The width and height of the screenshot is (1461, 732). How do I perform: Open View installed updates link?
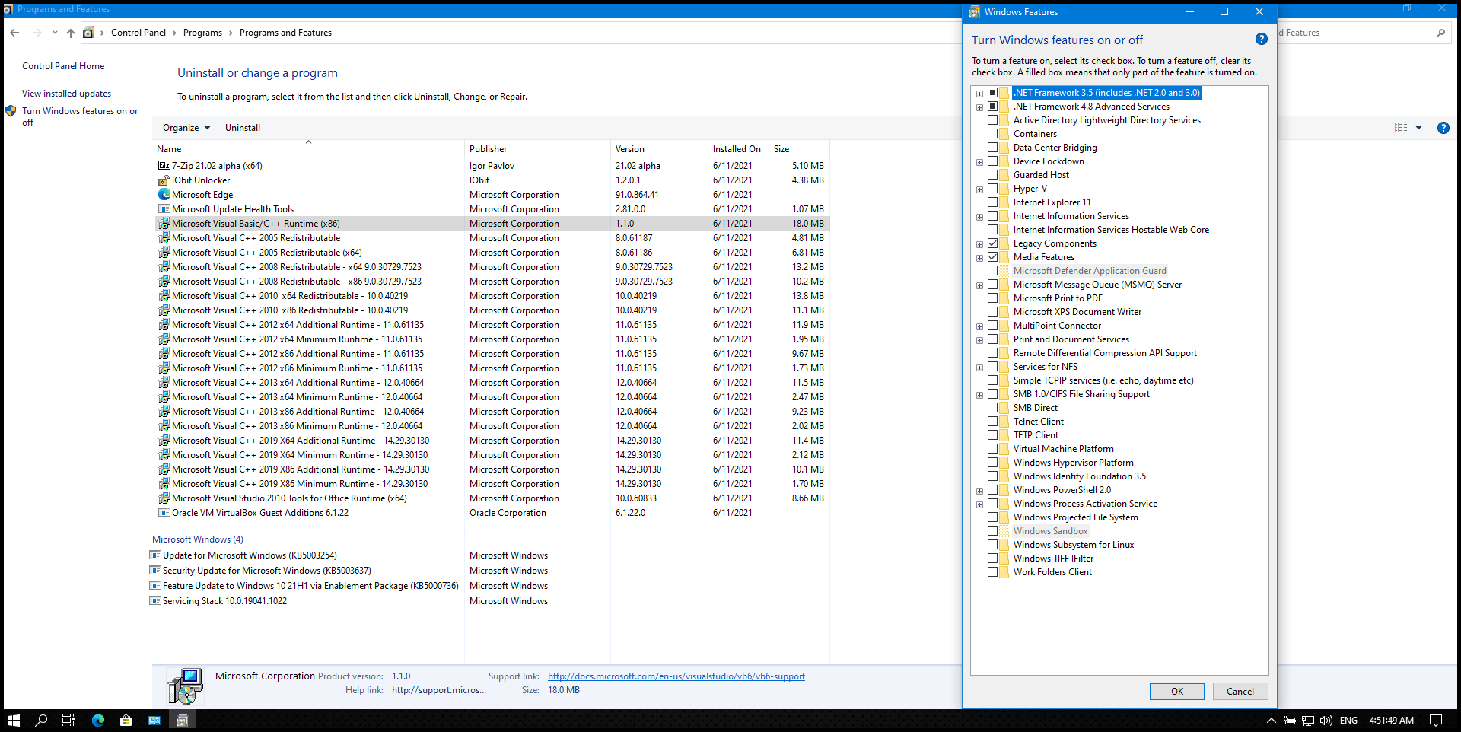click(x=66, y=94)
